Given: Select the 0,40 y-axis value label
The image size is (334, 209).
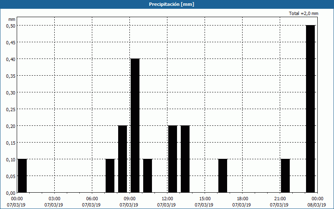Looking at the screenshot, I should [11, 59].
